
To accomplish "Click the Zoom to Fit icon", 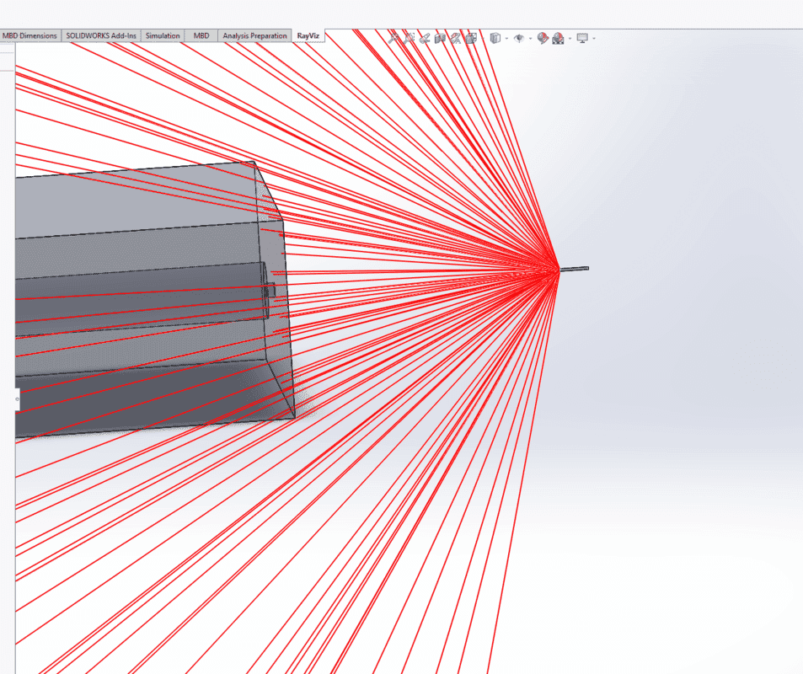I will 394,38.
